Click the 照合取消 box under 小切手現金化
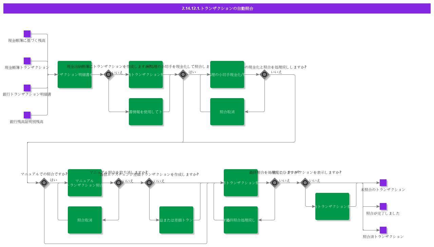The width and height of the screenshot is (434, 247). coord(227,112)
